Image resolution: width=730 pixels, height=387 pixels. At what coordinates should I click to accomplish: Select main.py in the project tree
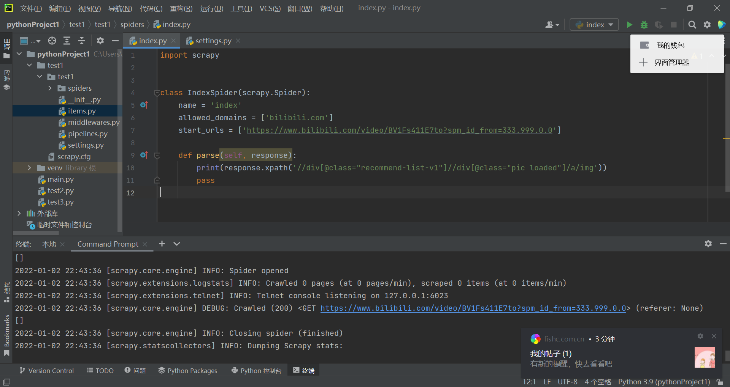point(56,179)
